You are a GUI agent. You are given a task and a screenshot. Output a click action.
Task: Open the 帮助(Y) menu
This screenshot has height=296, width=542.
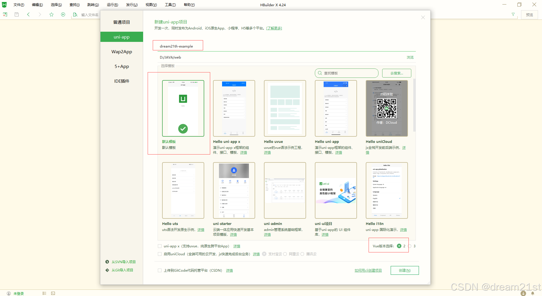[189, 5]
